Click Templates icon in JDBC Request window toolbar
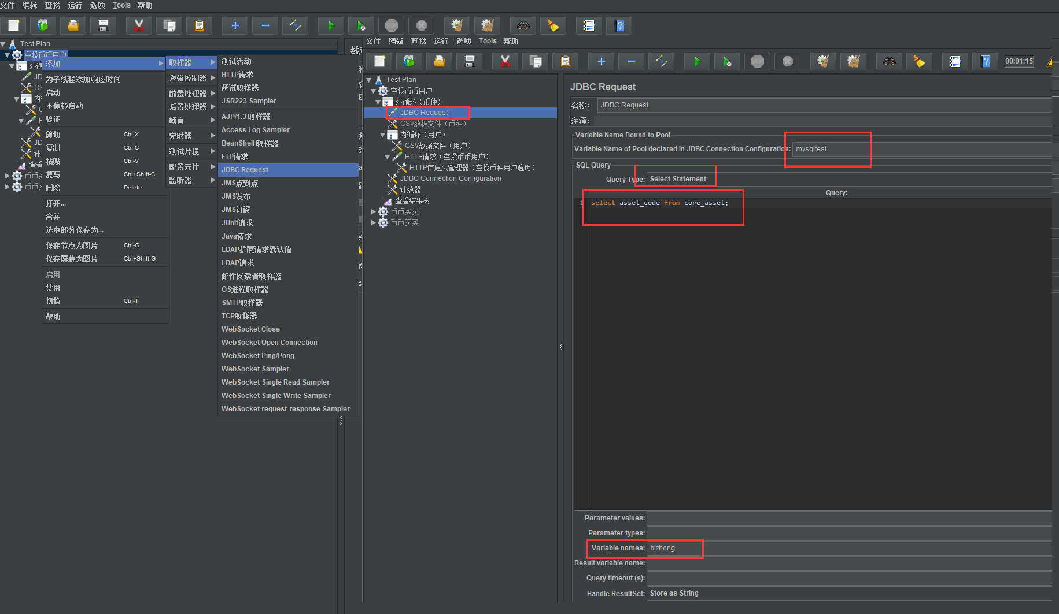Viewport: 1059px width, 614px height. (x=409, y=61)
